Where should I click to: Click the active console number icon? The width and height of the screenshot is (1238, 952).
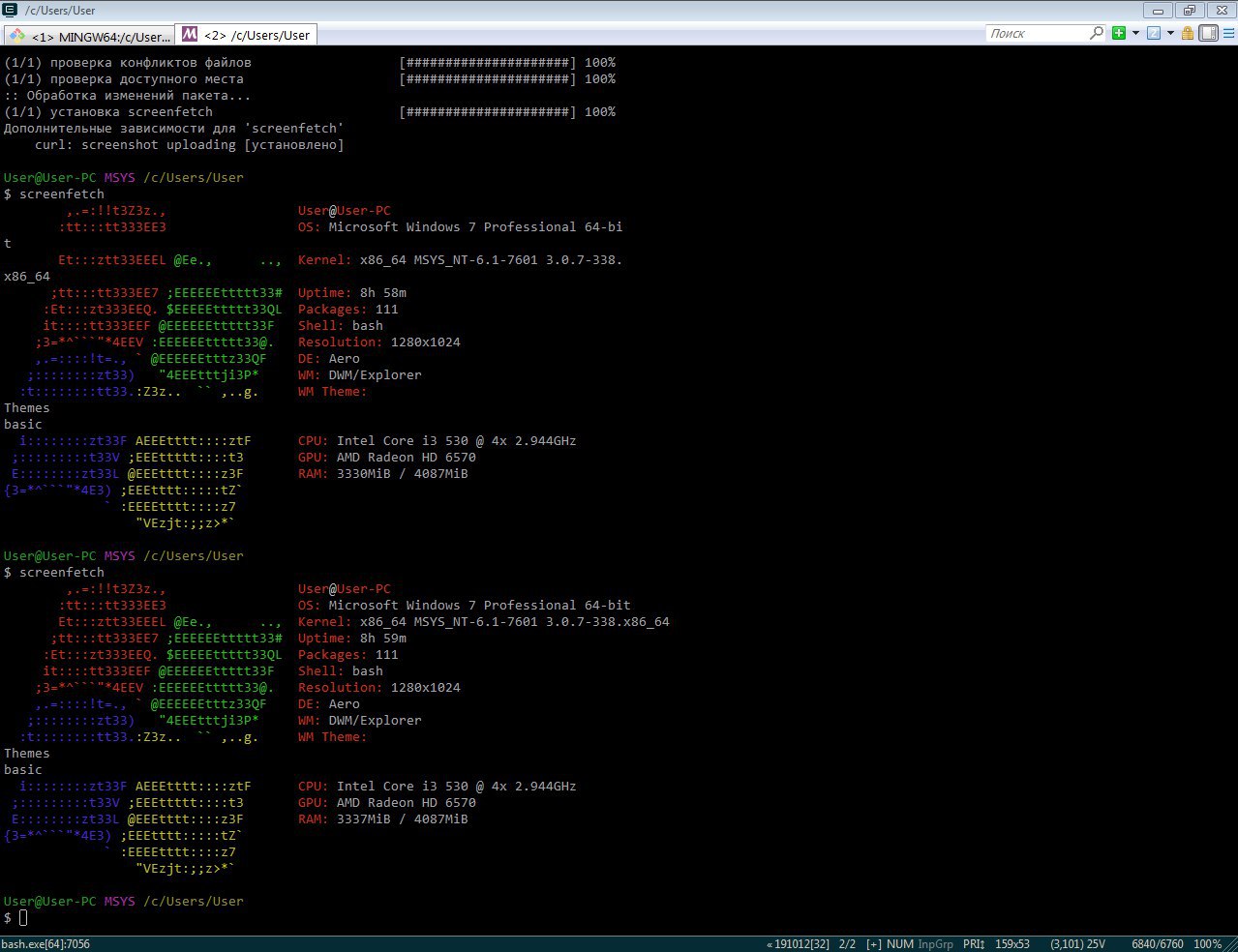point(1154,33)
